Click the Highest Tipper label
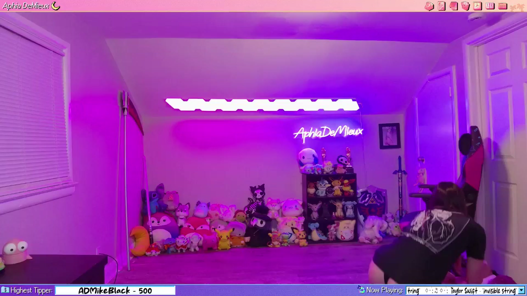This screenshot has width=527, height=296. pyautogui.click(x=31, y=290)
